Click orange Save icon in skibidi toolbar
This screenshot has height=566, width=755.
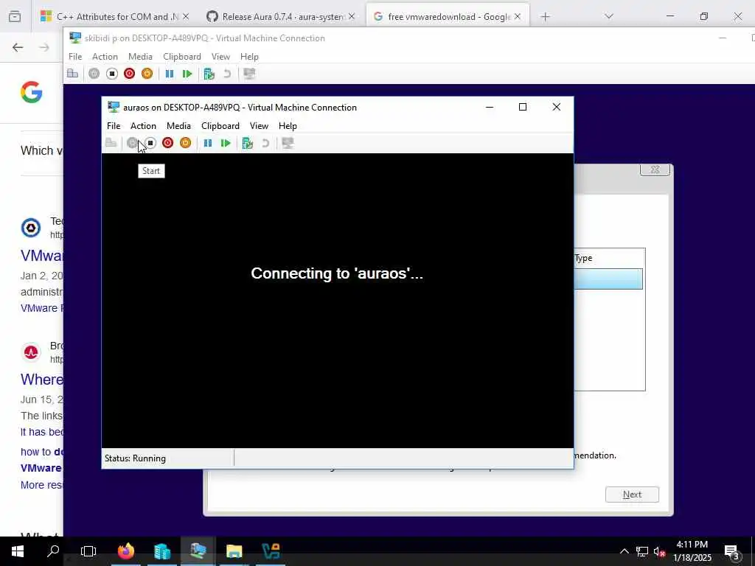point(147,74)
